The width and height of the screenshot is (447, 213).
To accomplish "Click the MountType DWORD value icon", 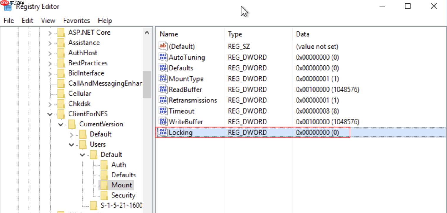I will coord(163,79).
